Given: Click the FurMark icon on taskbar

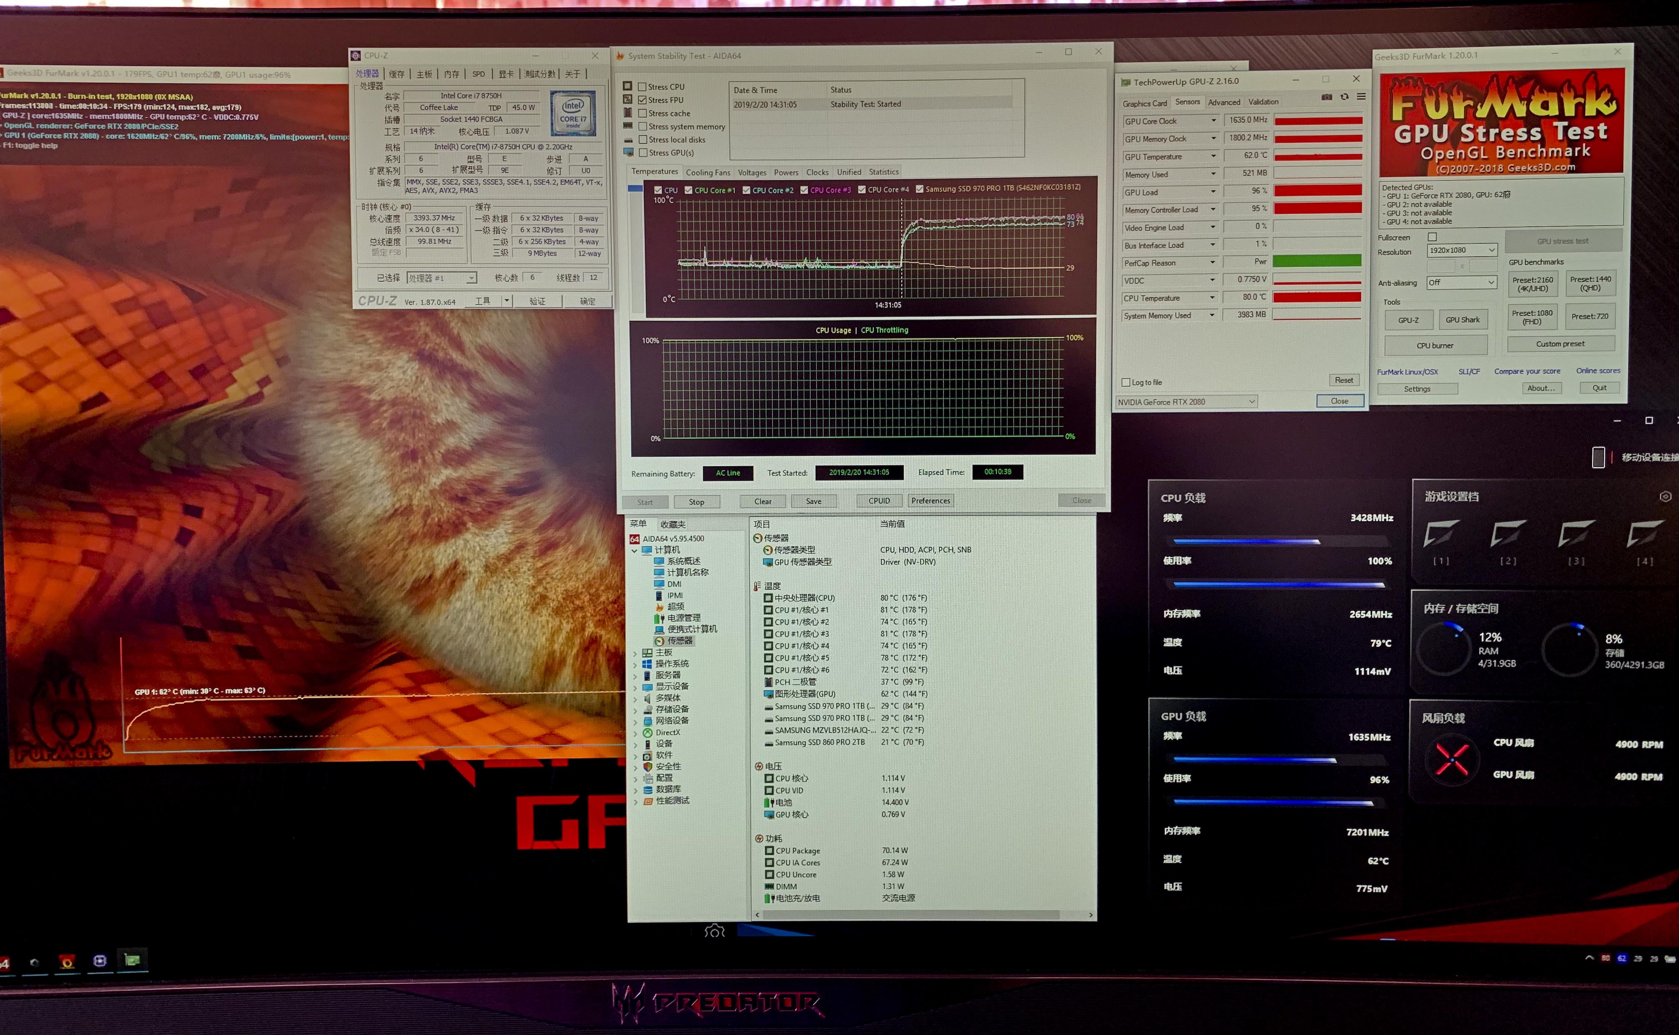Looking at the screenshot, I should coord(67,962).
